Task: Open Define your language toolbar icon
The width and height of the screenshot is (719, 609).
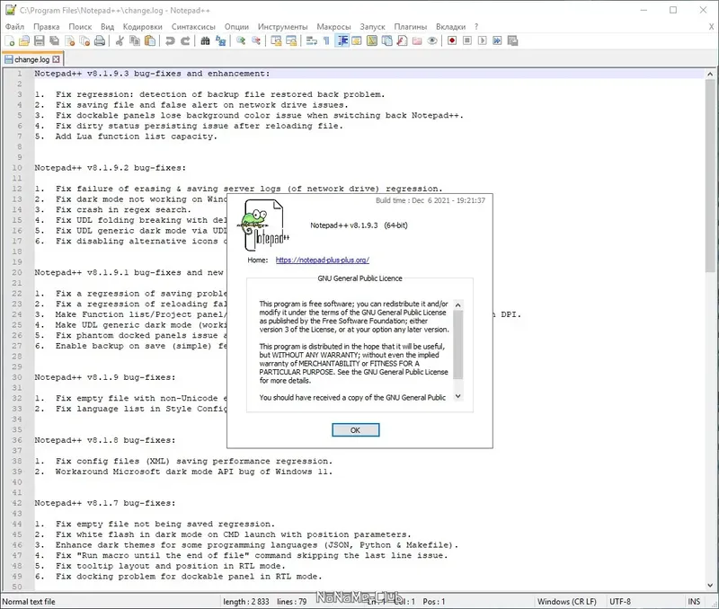Action: click(357, 41)
